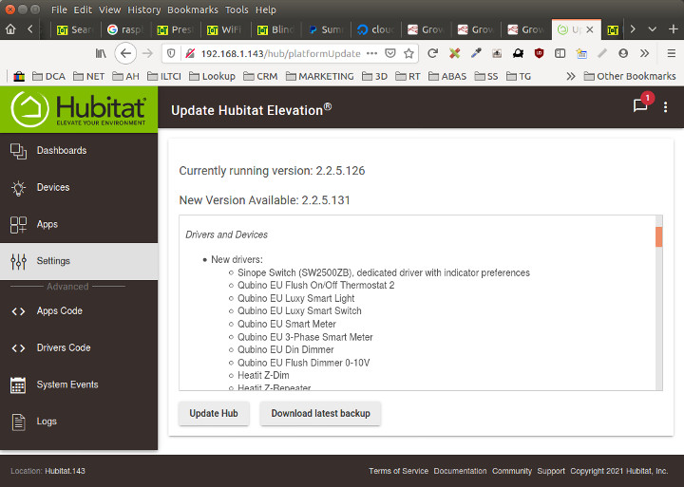Open the File menu
Screen dimensions: 684x487
[59, 9]
